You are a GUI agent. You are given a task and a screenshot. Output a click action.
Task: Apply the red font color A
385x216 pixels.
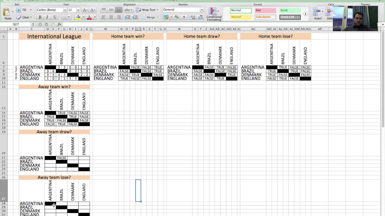click(x=89, y=17)
